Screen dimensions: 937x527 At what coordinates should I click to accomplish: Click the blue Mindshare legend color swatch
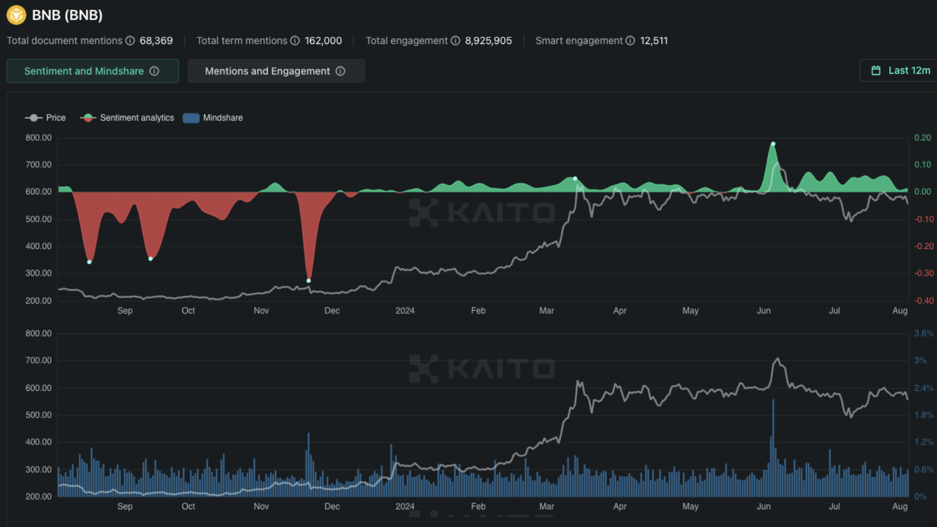(191, 118)
